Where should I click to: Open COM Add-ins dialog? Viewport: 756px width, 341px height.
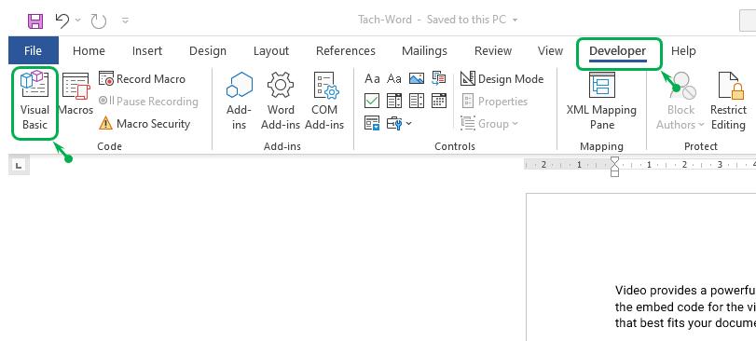(324, 102)
